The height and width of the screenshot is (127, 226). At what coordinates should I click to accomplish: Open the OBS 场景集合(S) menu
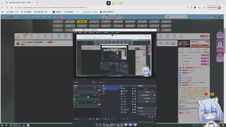click(x=106, y=32)
